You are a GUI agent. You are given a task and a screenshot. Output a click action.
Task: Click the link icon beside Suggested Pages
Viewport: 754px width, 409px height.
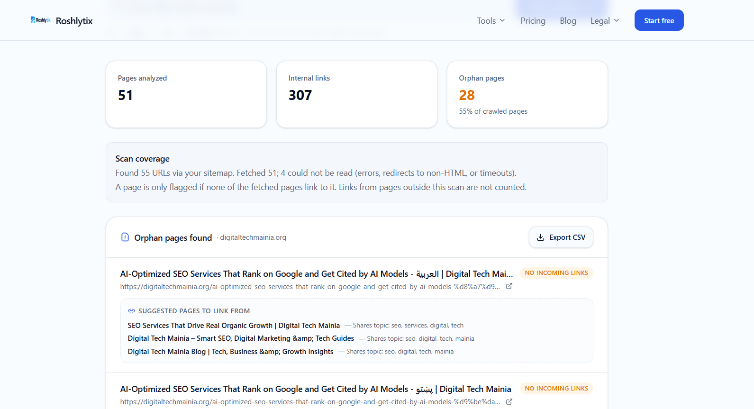(x=131, y=311)
